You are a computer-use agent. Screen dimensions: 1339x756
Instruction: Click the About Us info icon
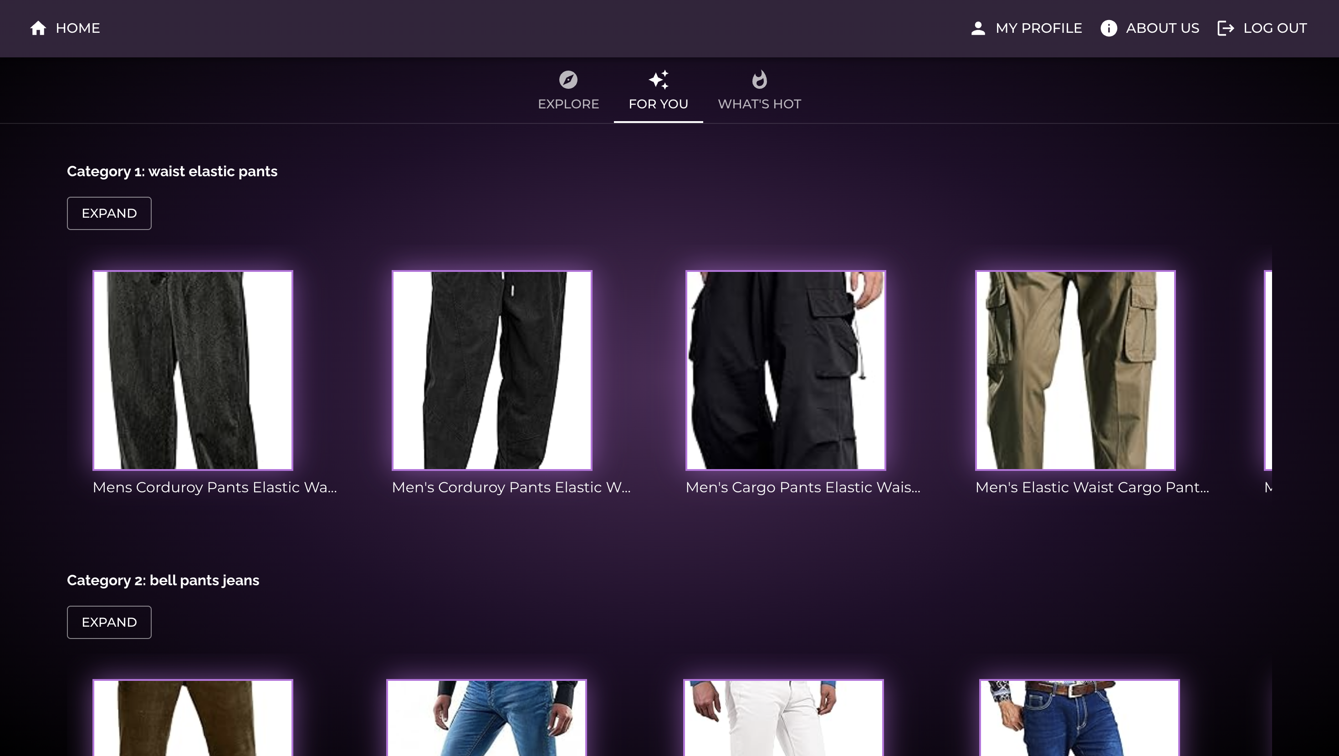pyautogui.click(x=1108, y=28)
